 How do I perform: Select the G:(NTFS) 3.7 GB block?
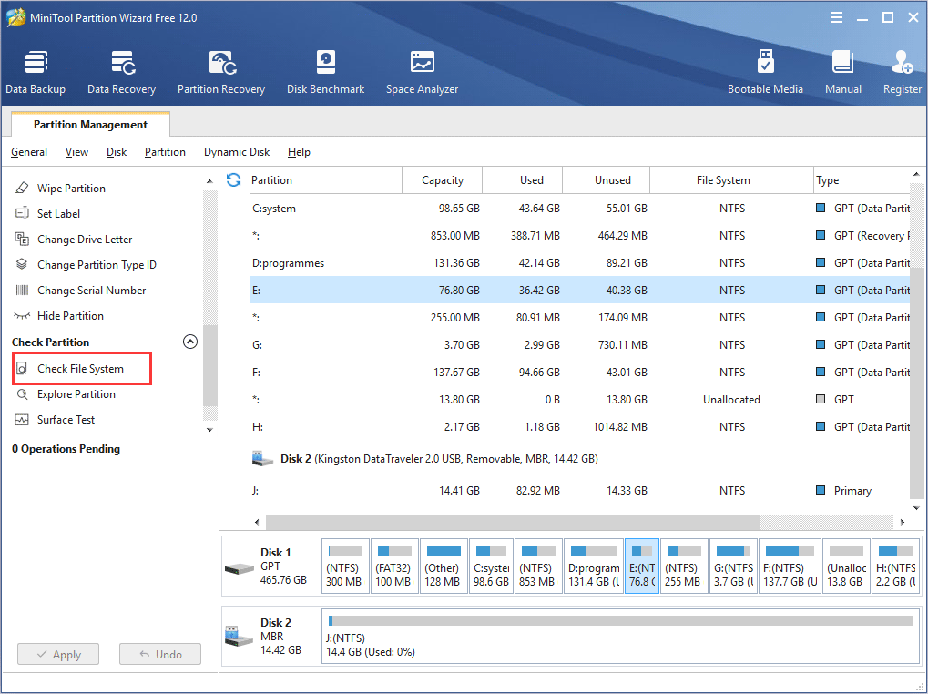tap(733, 566)
